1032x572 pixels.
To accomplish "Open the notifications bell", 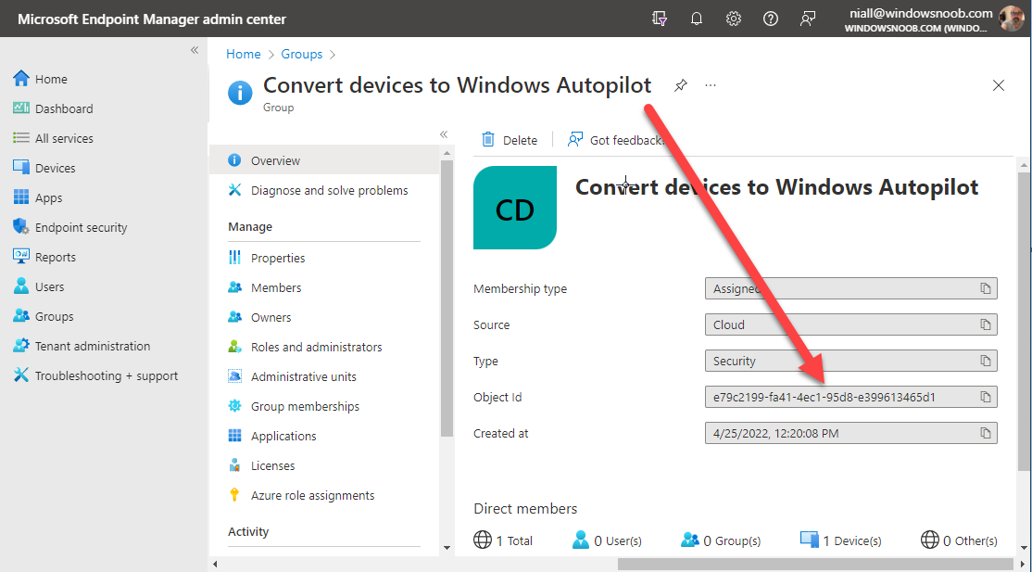I will click(x=697, y=19).
